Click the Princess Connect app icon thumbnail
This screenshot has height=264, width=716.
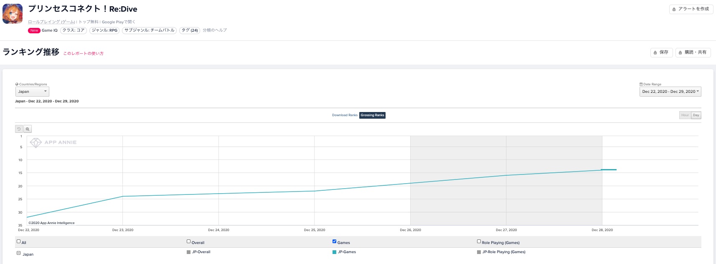tap(13, 14)
